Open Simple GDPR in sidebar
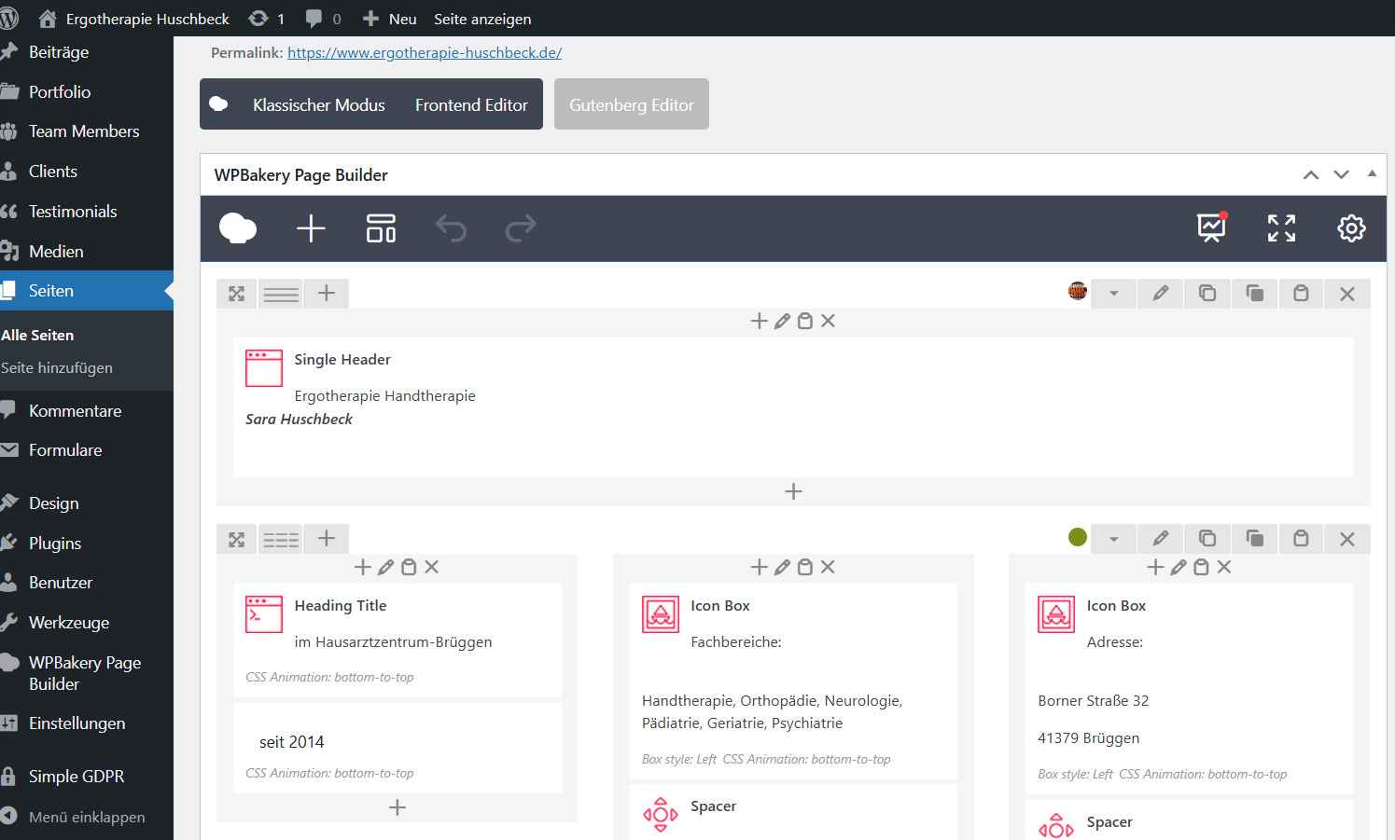1395x840 pixels. tap(77, 777)
